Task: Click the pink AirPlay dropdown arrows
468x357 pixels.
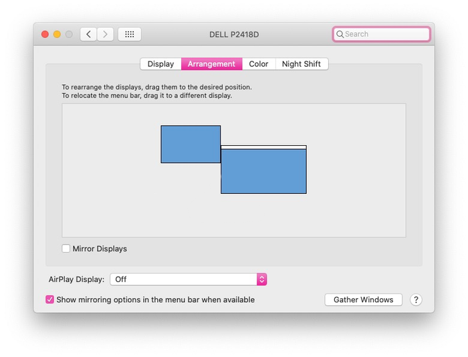Action: pos(262,279)
